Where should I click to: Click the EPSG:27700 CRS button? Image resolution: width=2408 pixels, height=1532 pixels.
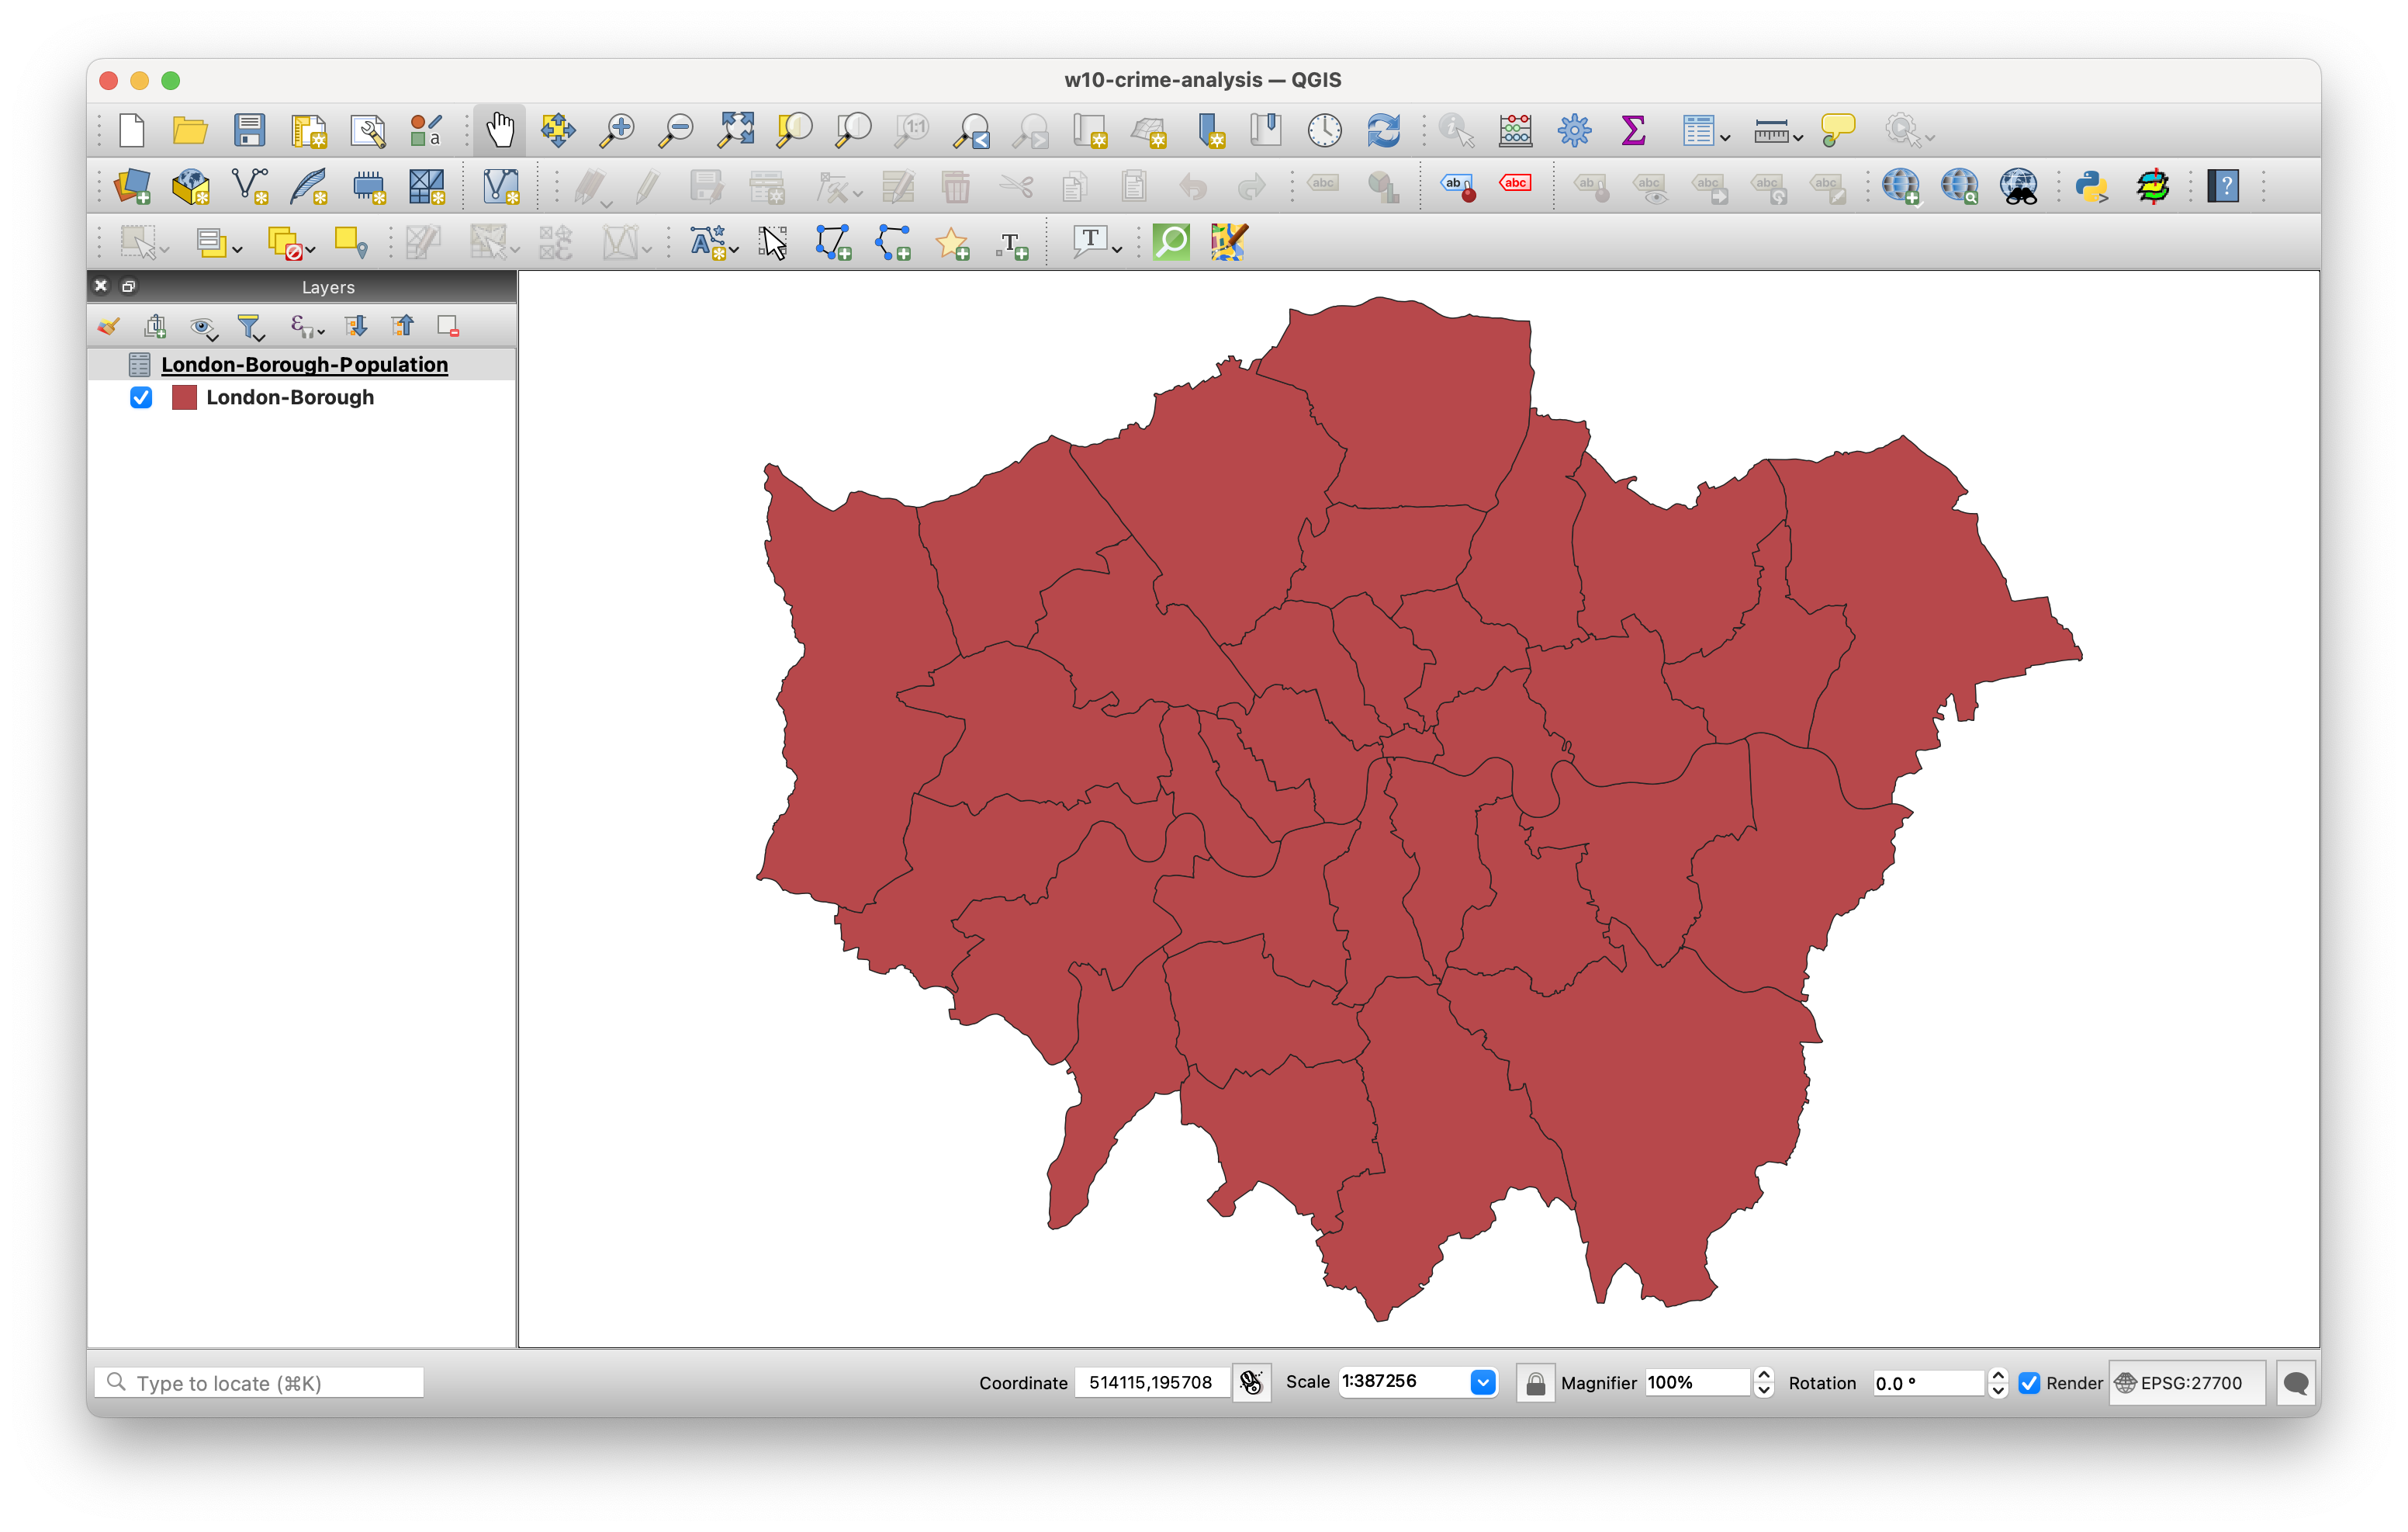click(x=2188, y=1383)
